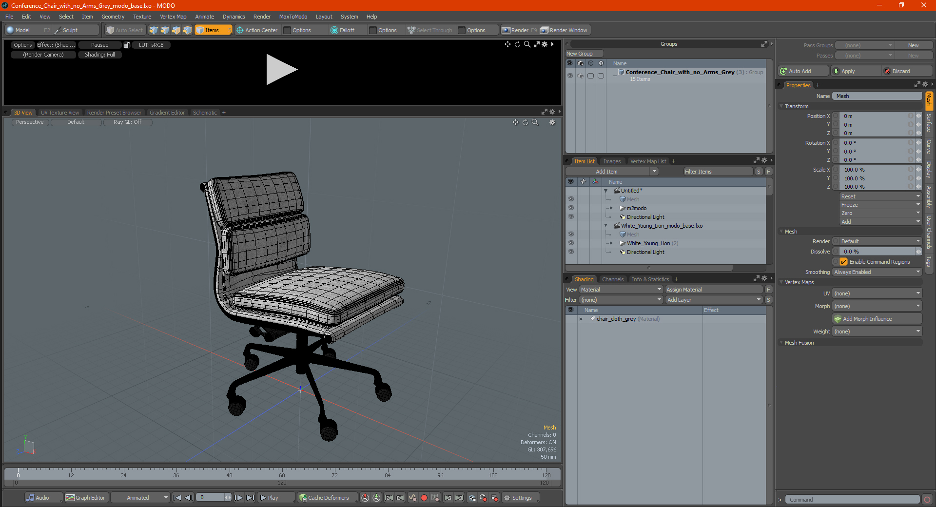
Task: Open the Audio settings
Action: [43, 498]
